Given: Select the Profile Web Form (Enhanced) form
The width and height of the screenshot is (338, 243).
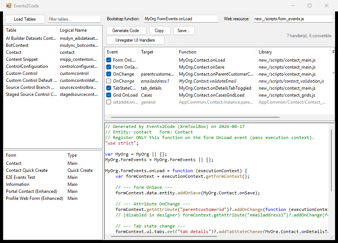Looking at the screenshot, I should click(x=52, y=198).
